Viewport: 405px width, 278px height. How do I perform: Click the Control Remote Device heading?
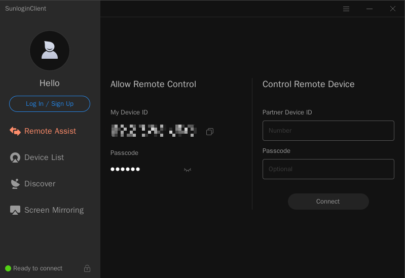(x=308, y=84)
